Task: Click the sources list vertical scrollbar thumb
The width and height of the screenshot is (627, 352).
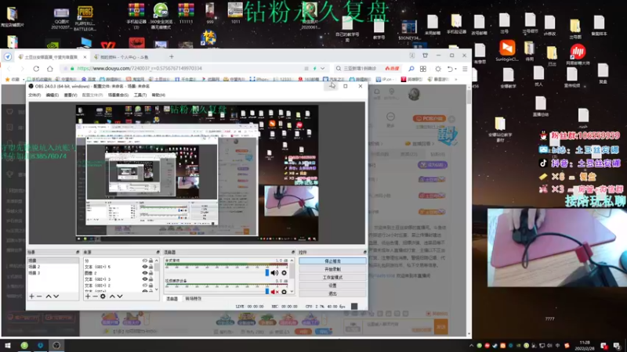Action: coord(156,269)
